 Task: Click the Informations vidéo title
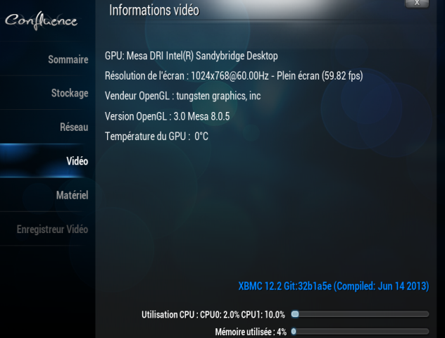(154, 11)
